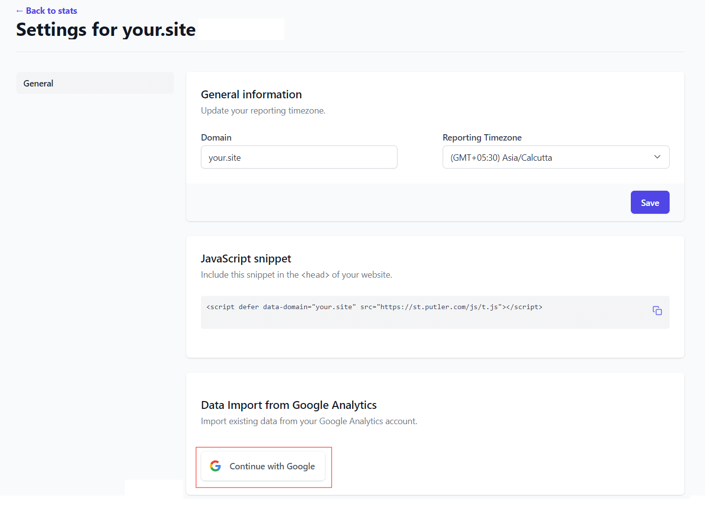Click Continue with Google button
705x518 pixels.
263,466
